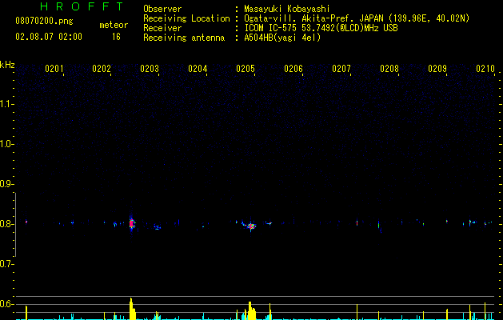Click the 0.9 frequency axis label
This screenshot has width=503, height=320.
7,184
